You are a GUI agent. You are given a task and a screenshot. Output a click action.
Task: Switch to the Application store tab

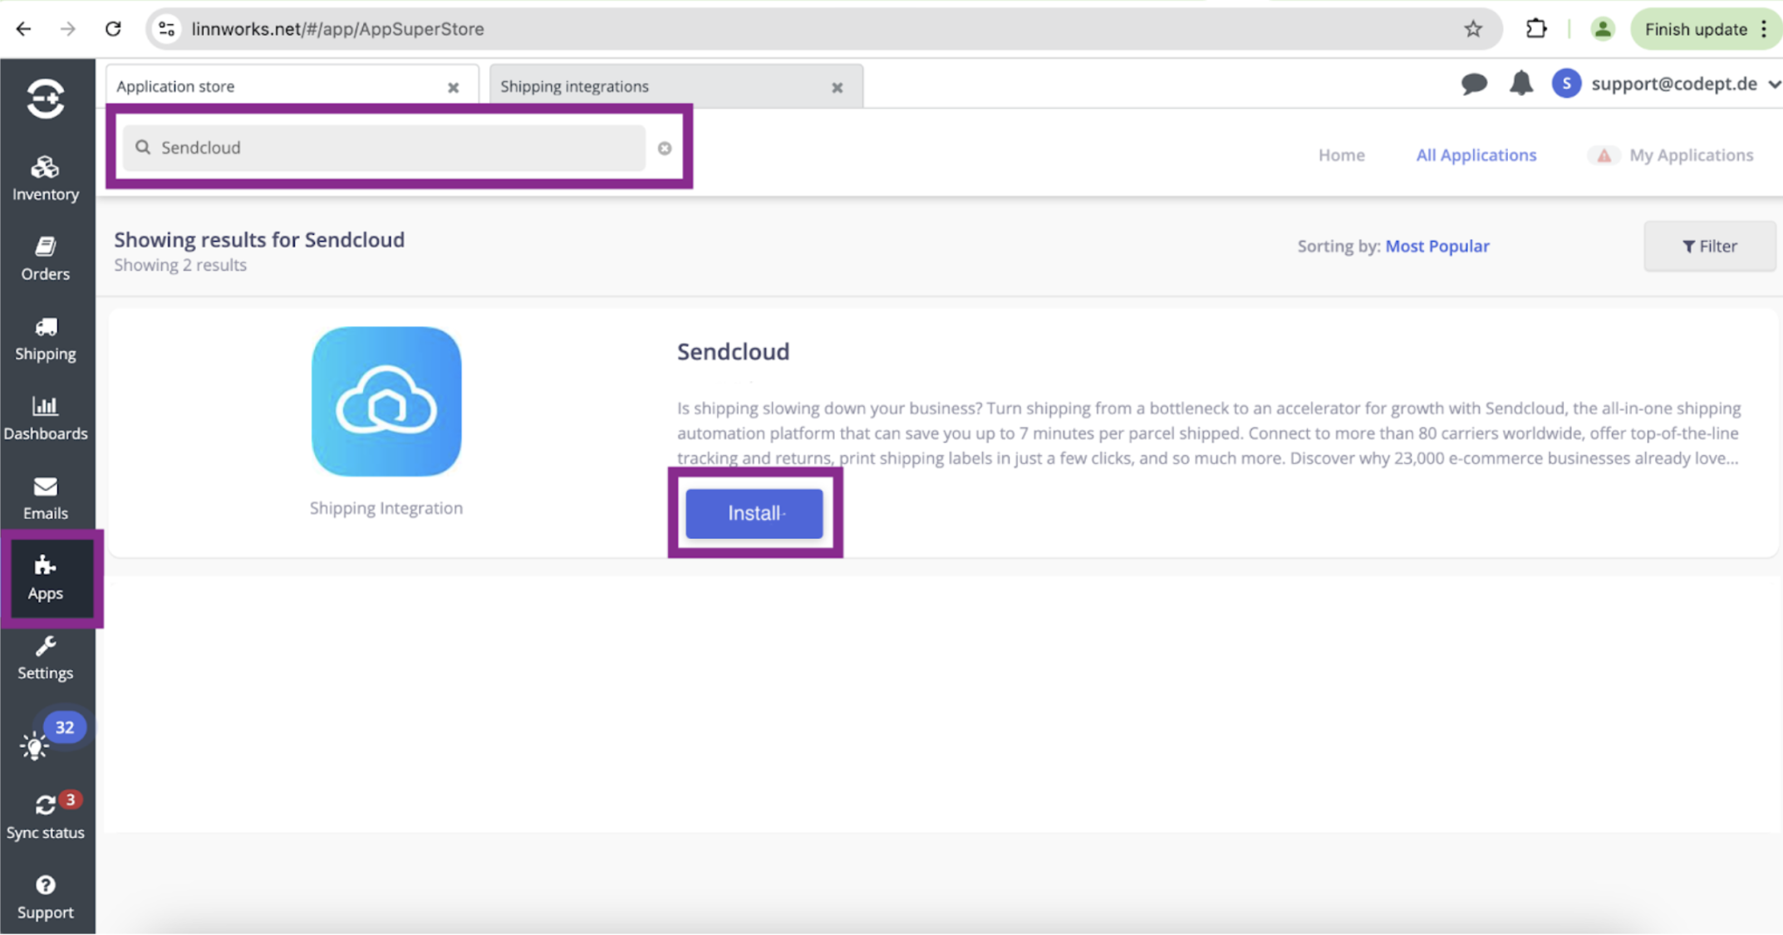(x=292, y=86)
